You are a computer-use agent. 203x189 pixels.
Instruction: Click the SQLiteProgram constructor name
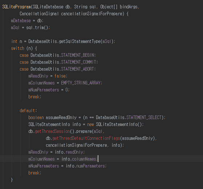coord(17,7)
